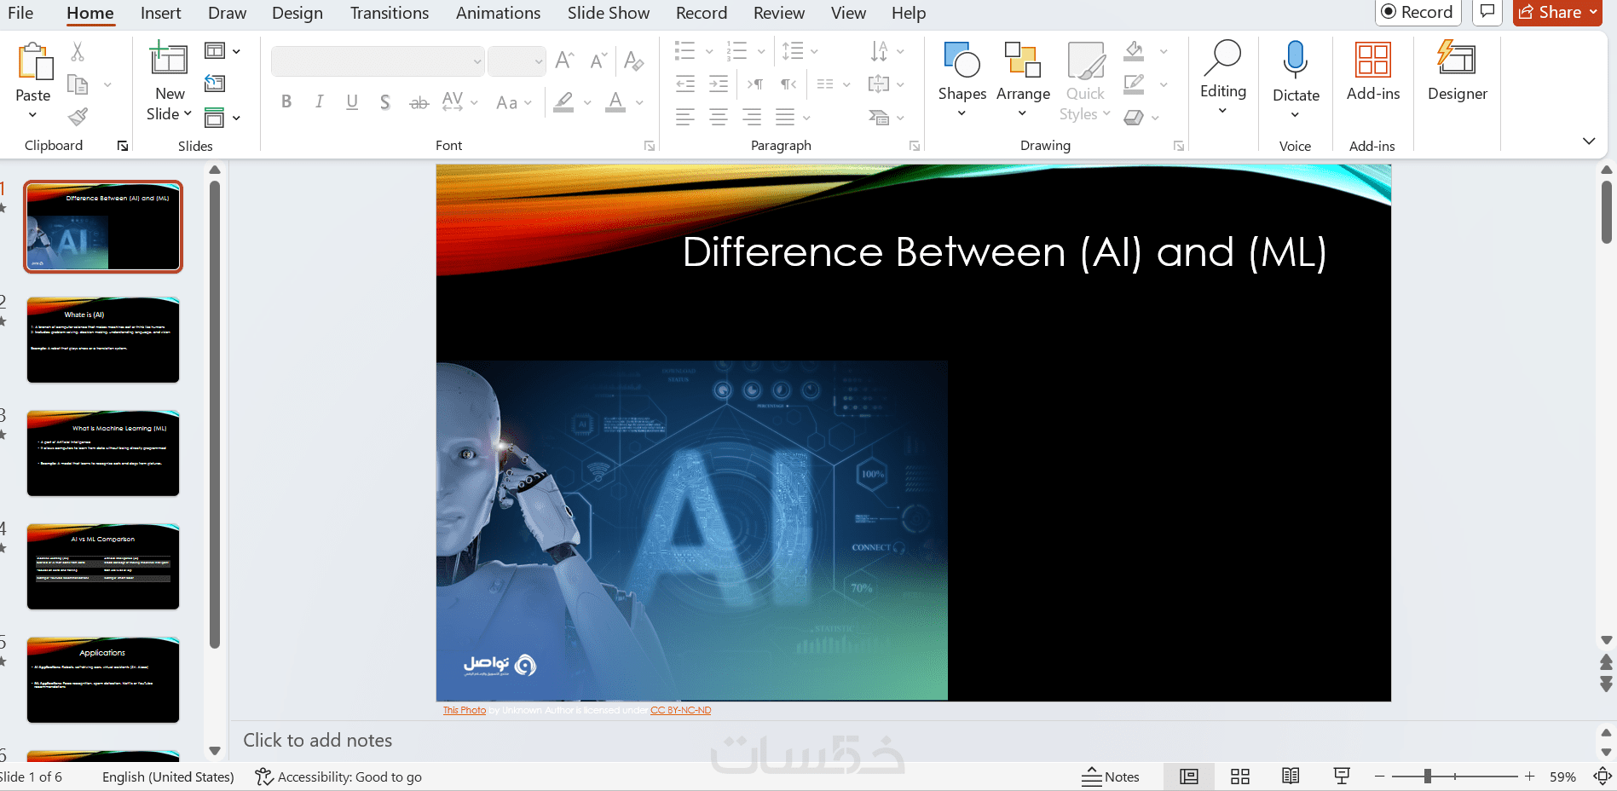This screenshot has height=791, width=1617.
Task: Apply the text highlight color
Action: (x=563, y=102)
